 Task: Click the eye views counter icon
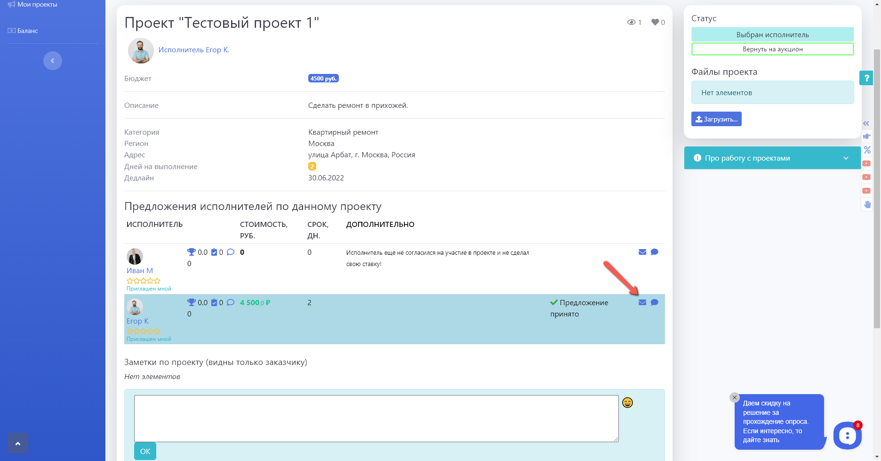tap(631, 22)
